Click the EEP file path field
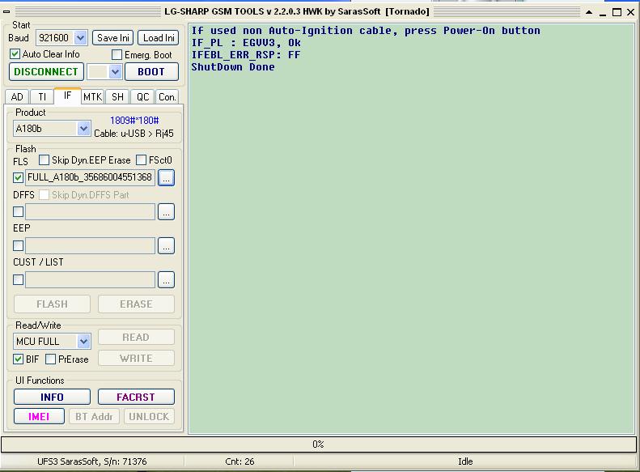This screenshot has width=640, height=472. click(90, 245)
